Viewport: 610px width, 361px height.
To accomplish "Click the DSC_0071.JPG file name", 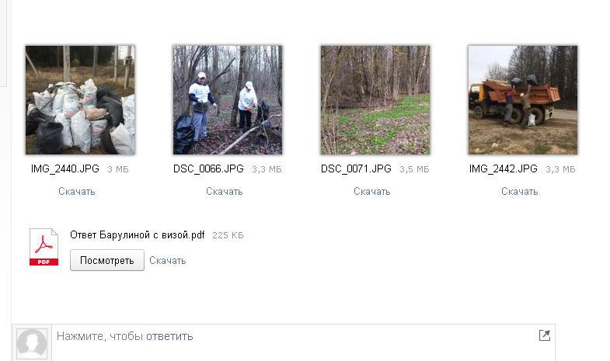I will click(x=356, y=168).
